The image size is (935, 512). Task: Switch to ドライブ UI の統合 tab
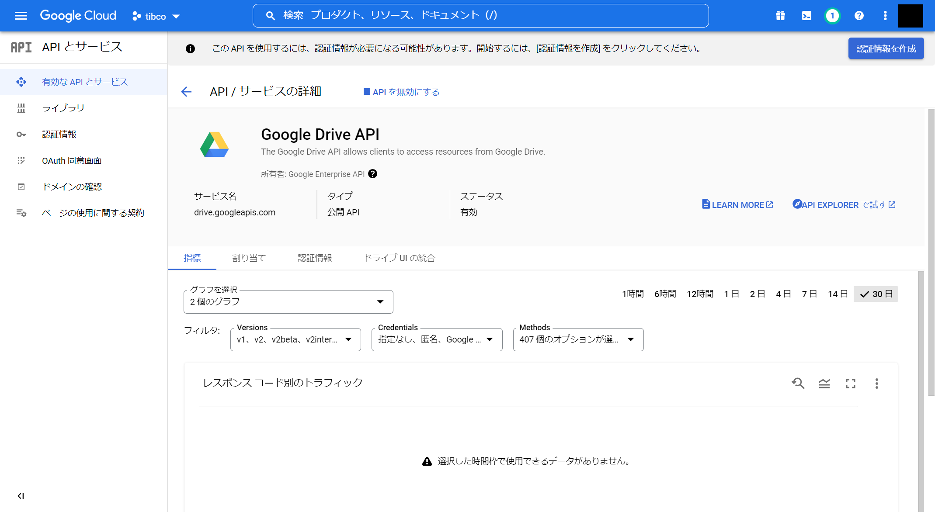[400, 258]
